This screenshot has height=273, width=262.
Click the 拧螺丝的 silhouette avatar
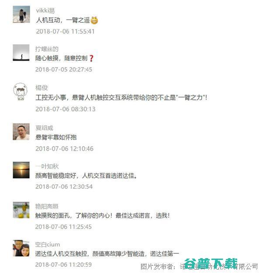click(21, 52)
